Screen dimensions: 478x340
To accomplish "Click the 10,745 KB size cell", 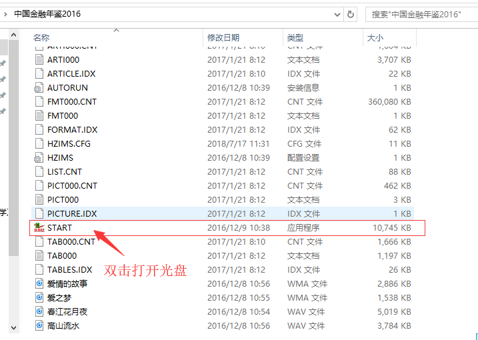I will coord(392,228).
